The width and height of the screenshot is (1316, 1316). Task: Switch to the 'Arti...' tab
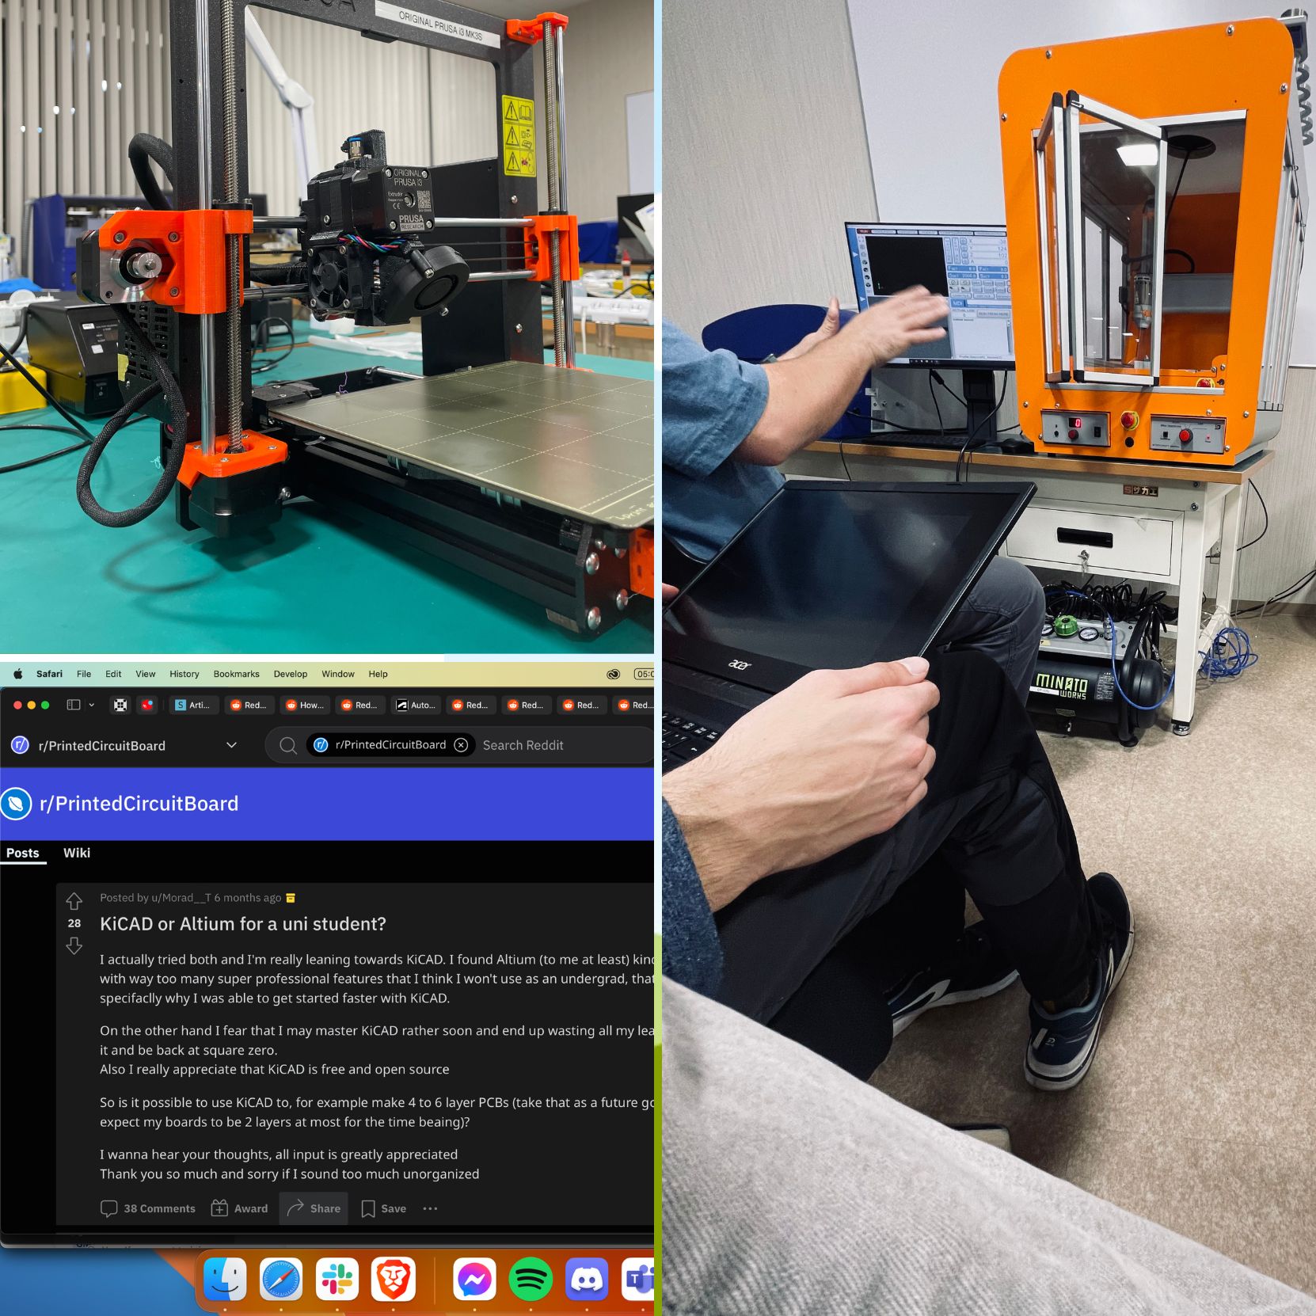click(x=192, y=705)
